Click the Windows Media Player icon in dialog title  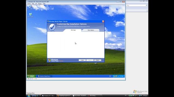click(x=48, y=21)
